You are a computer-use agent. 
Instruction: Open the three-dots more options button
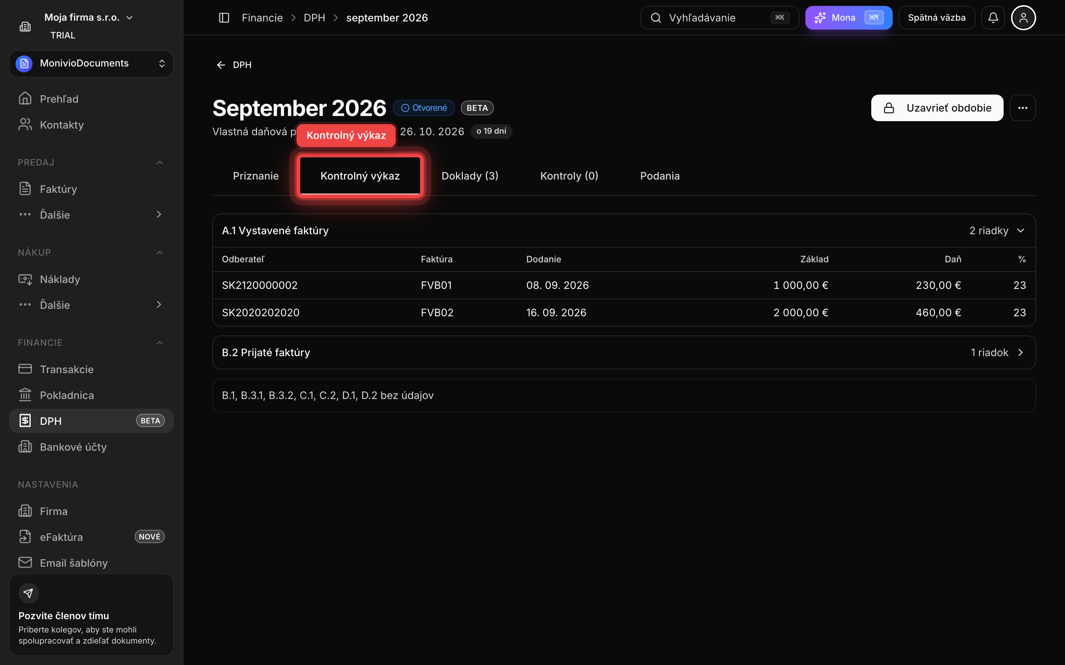click(x=1022, y=108)
